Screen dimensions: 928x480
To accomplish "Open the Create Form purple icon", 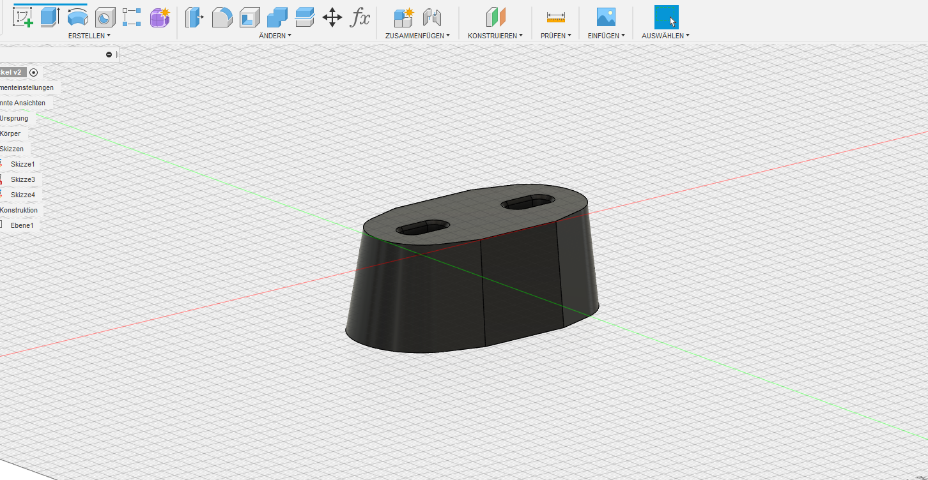I will 159,17.
